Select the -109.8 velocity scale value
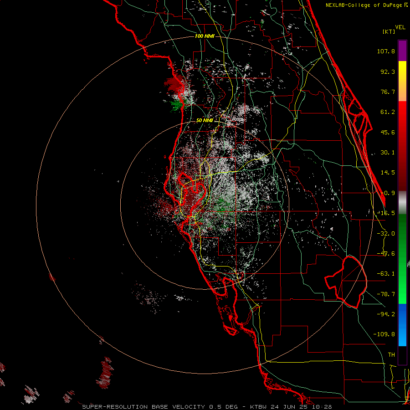The image size is (410, 410). [x=384, y=334]
